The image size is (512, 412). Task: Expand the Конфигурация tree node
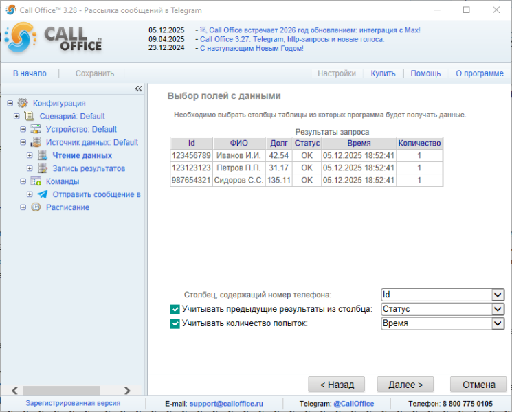click(10, 103)
